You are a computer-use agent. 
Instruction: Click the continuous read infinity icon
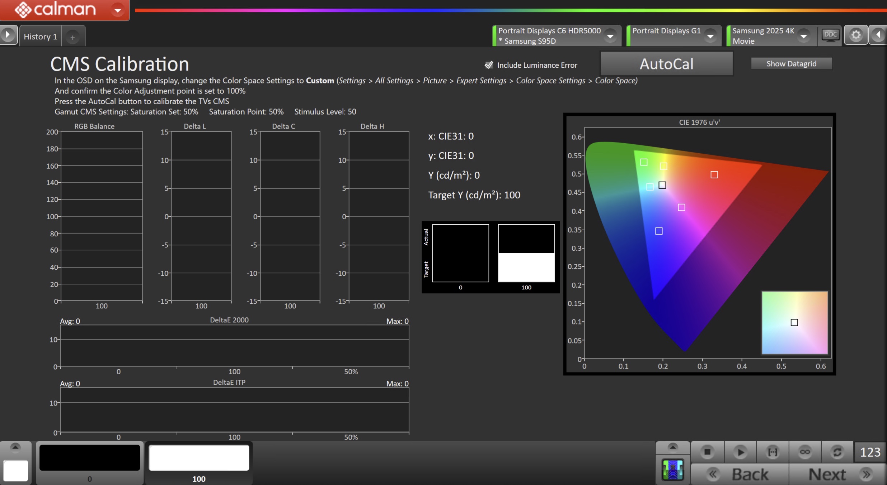[x=805, y=452]
